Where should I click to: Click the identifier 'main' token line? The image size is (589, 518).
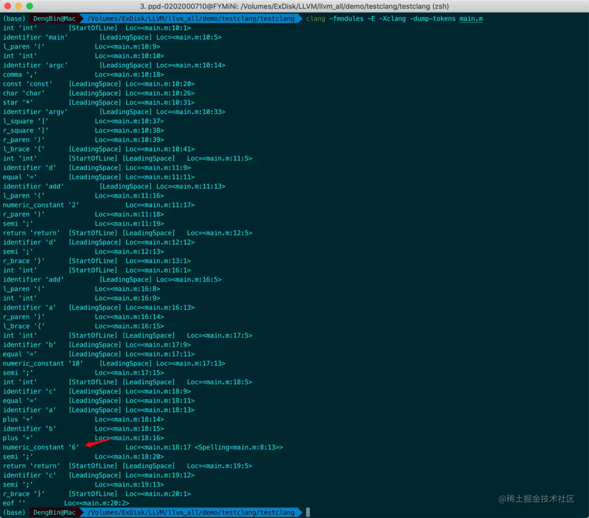(x=112, y=37)
